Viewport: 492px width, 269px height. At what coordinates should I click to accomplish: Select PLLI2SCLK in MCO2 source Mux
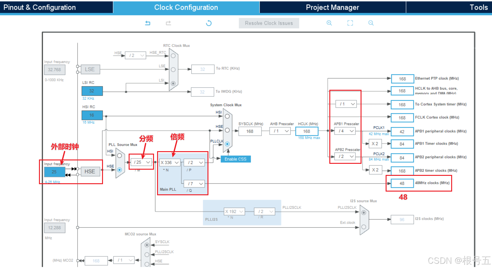point(147,255)
